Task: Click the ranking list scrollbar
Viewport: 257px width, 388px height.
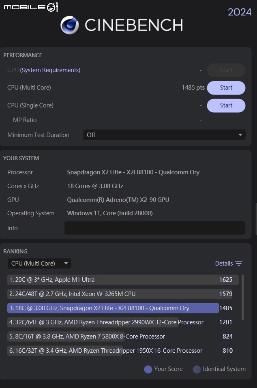Action: pyautogui.click(x=243, y=297)
